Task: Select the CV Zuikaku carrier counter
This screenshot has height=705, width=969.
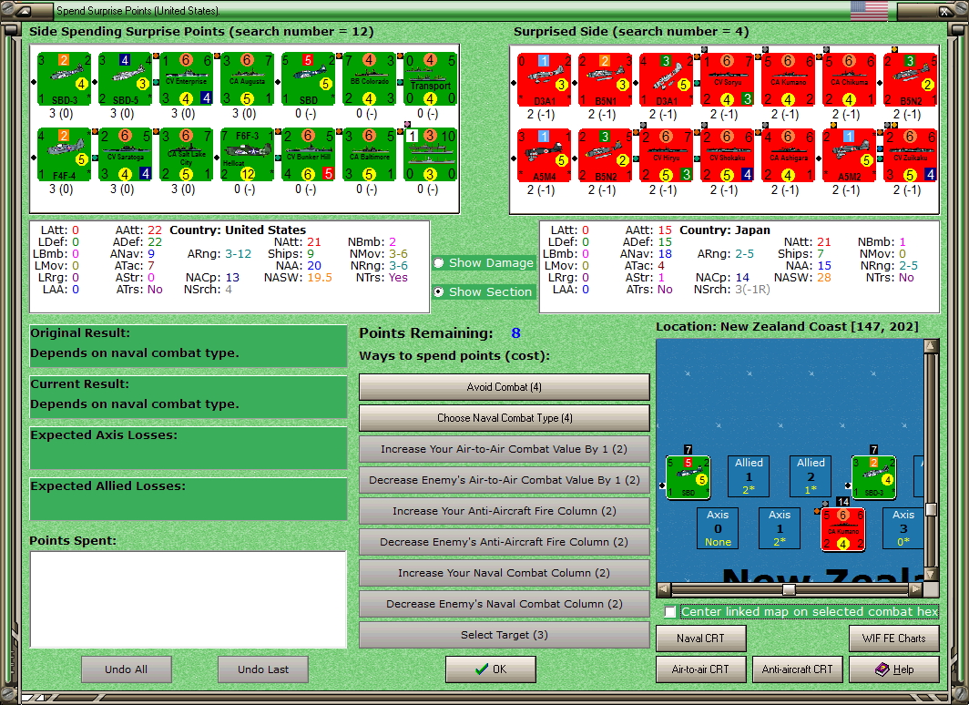Action: pos(911,155)
